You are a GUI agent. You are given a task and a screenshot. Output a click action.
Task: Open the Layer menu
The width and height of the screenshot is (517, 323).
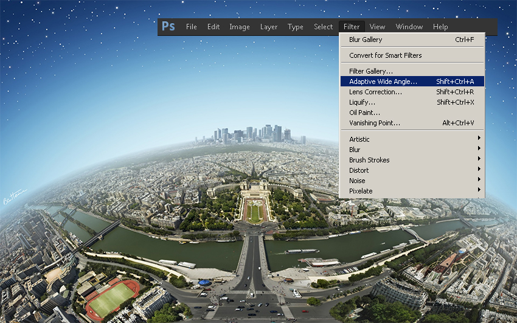coord(269,27)
